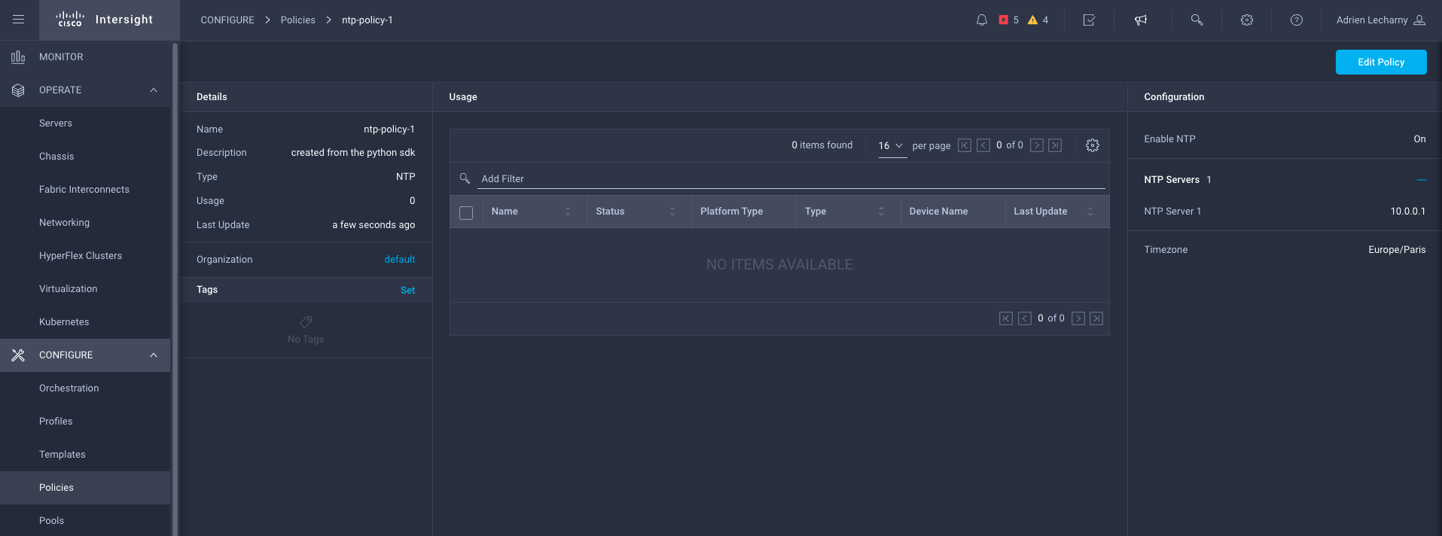Click the announcements megaphone icon
The height and width of the screenshot is (536, 1442).
click(x=1141, y=20)
